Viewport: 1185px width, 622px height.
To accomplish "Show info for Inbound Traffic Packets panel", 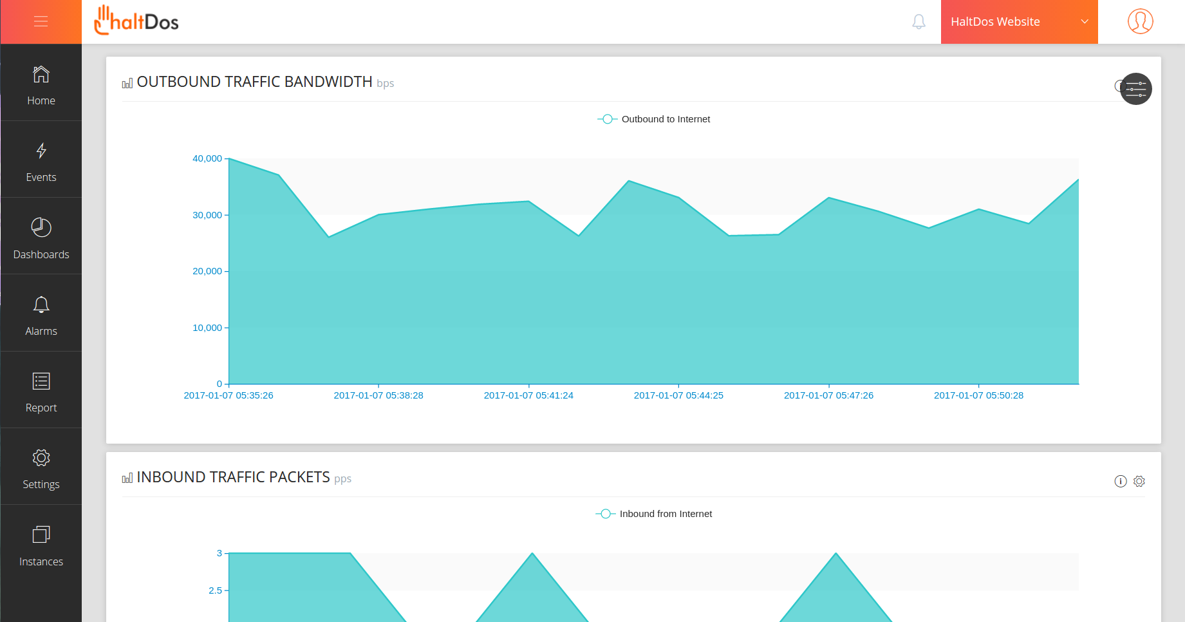I will coord(1121,481).
